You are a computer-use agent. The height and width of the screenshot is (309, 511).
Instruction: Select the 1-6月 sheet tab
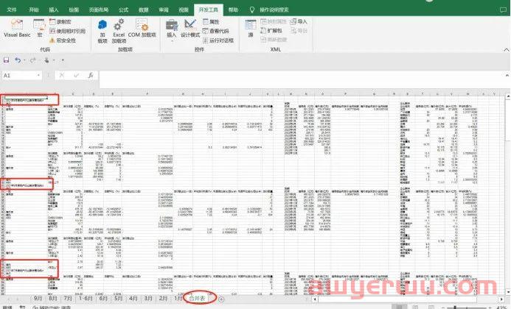(x=86, y=298)
